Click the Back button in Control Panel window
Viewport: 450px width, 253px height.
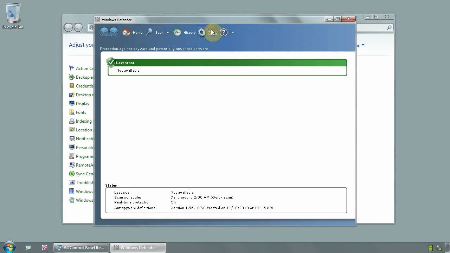click(x=68, y=27)
